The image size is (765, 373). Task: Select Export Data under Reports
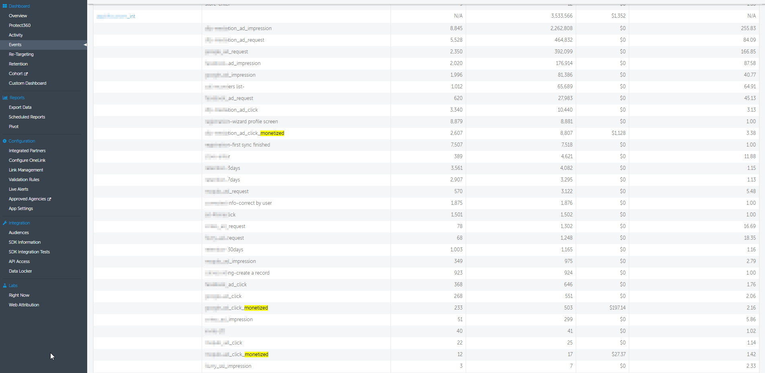[20, 107]
